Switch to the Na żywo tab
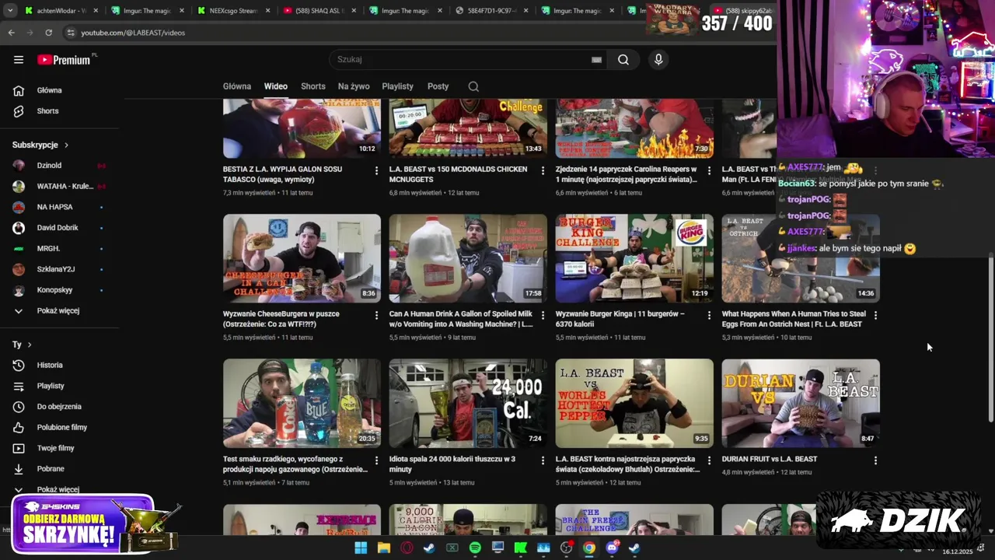Image resolution: width=995 pixels, height=560 pixels. [x=354, y=86]
